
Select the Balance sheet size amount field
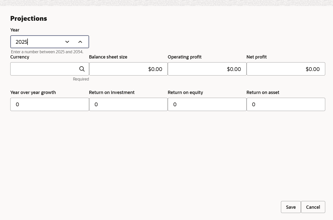(128, 69)
